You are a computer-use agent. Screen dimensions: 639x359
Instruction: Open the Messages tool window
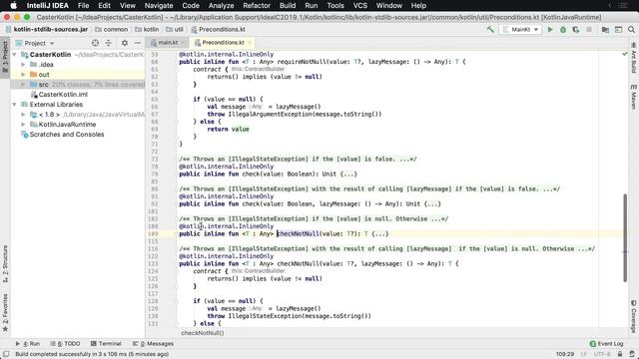coord(154,343)
